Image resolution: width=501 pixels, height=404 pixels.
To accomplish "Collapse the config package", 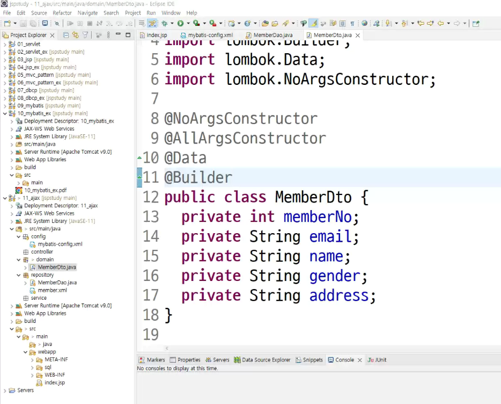I will coord(19,236).
